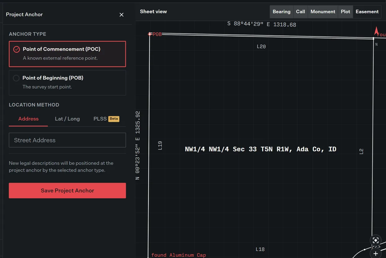Click Save Project Anchor button
The width and height of the screenshot is (386, 258).
[67, 190]
